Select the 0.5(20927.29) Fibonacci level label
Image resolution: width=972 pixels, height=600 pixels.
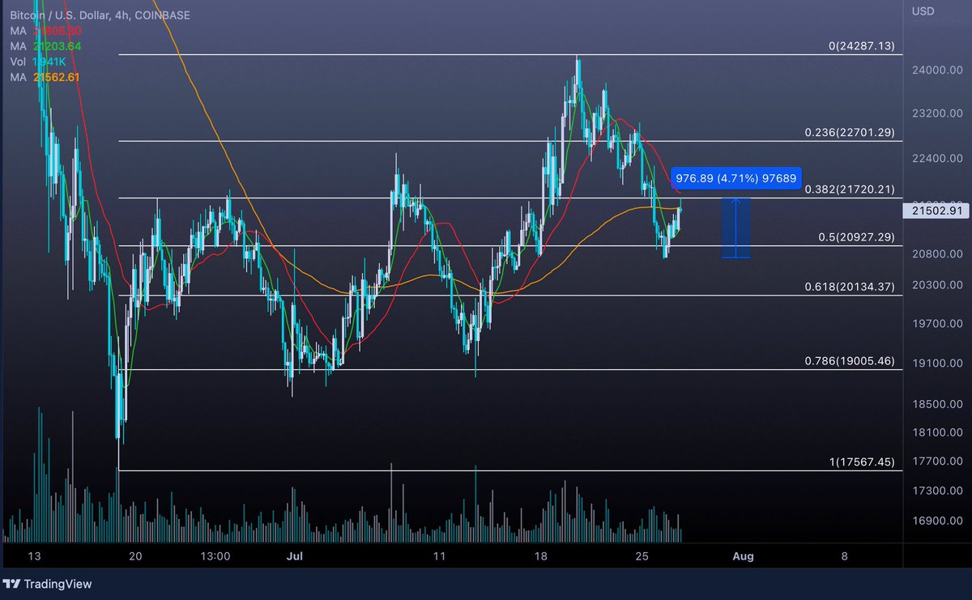[855, 237]
